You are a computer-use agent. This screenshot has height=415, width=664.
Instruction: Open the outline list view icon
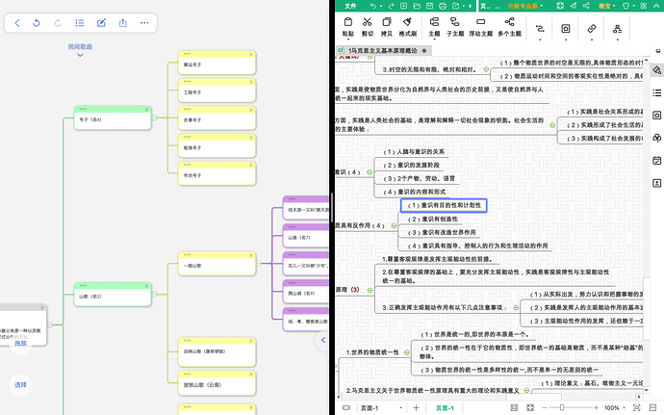(x=79, y=22)
